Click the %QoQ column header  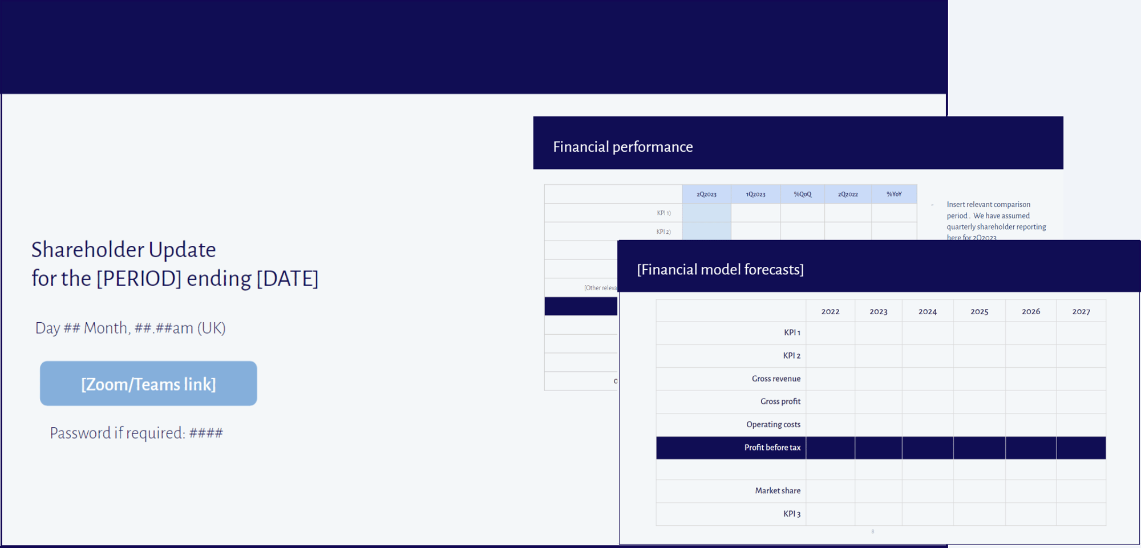pyautogui.click(x=802, y=194)
